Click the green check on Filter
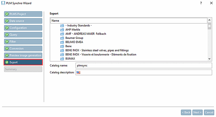Image resolution: width=216 pixels, height=117 pixels. 7,41
